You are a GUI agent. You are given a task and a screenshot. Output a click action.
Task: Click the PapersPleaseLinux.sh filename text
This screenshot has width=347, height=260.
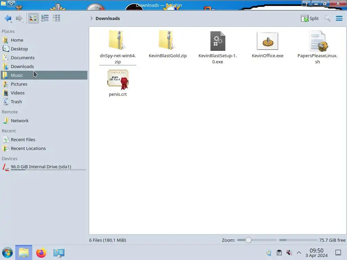pos(317,59)
